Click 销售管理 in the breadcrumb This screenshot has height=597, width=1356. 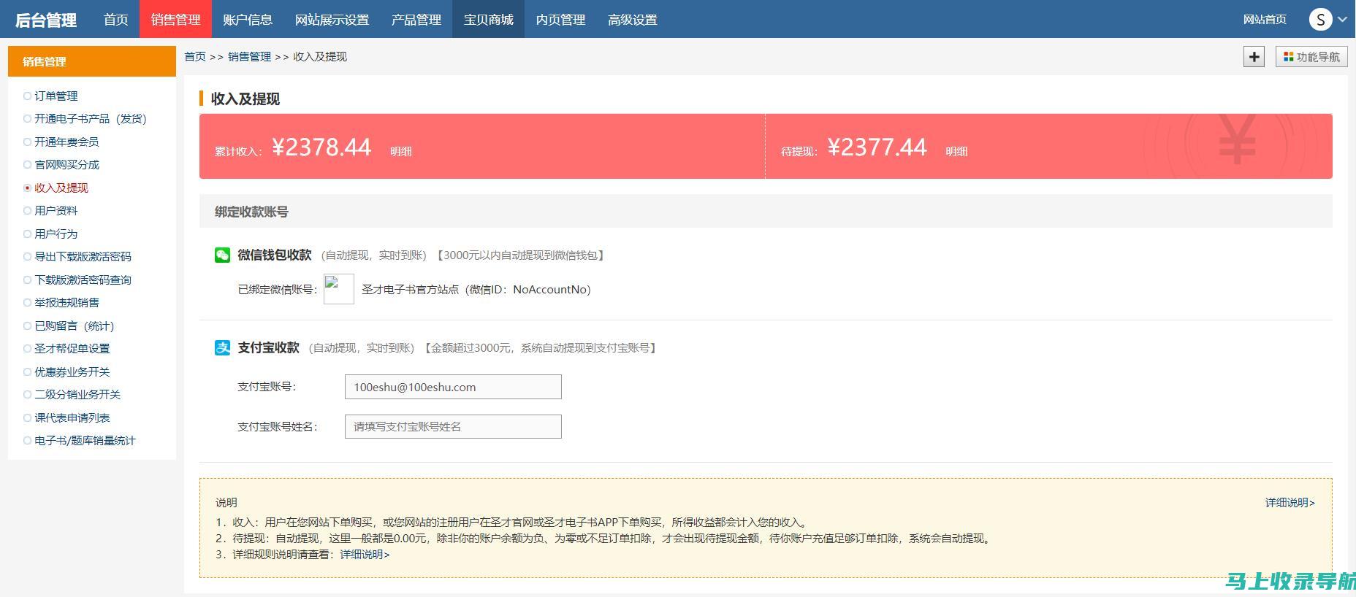click(249, 56)
